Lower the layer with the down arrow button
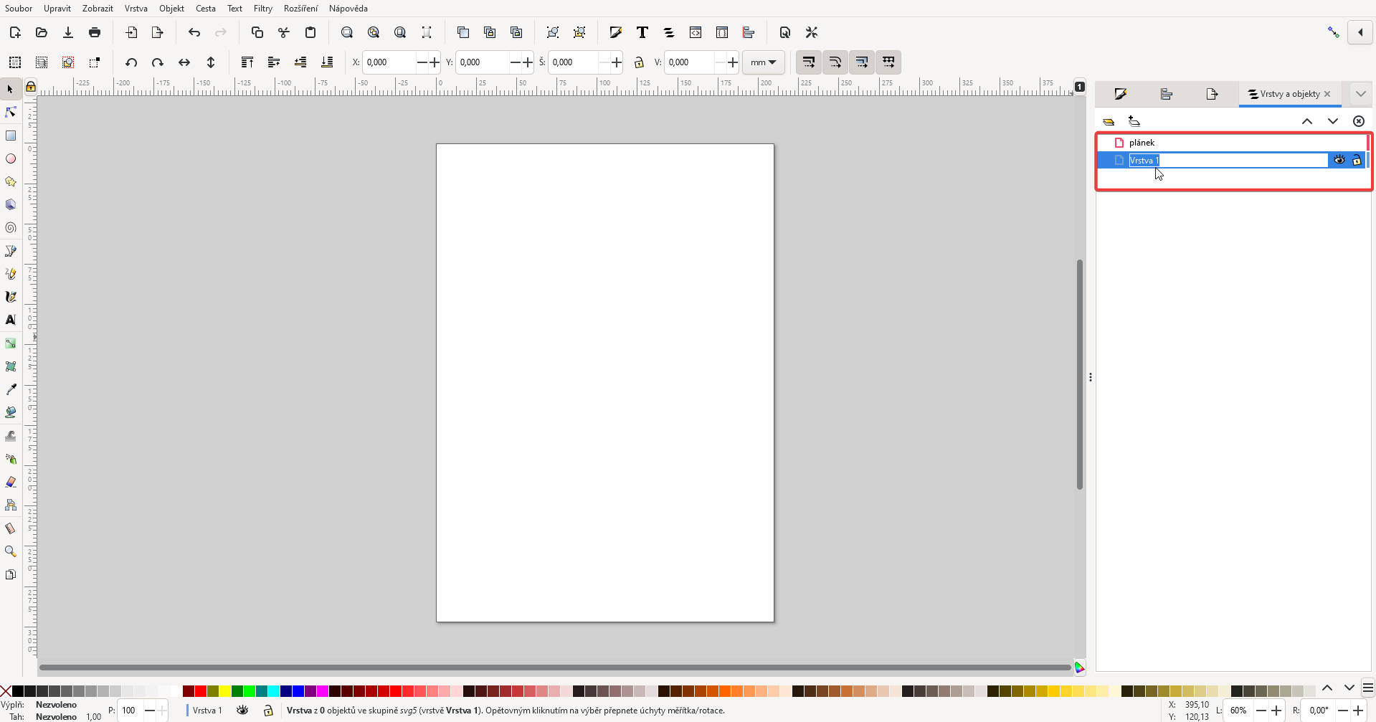Viewport: 1376px width, 722px height. 1332,120
